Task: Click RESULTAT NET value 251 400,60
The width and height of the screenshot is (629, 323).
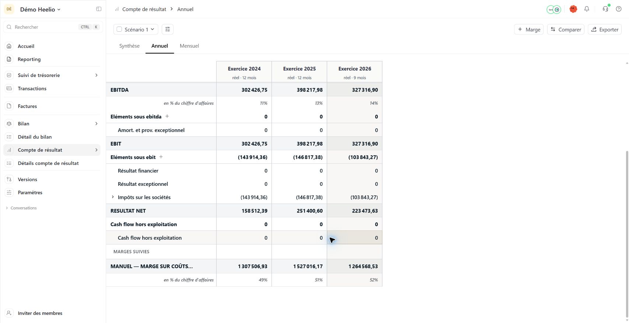Action: click(x=310, y=211)
